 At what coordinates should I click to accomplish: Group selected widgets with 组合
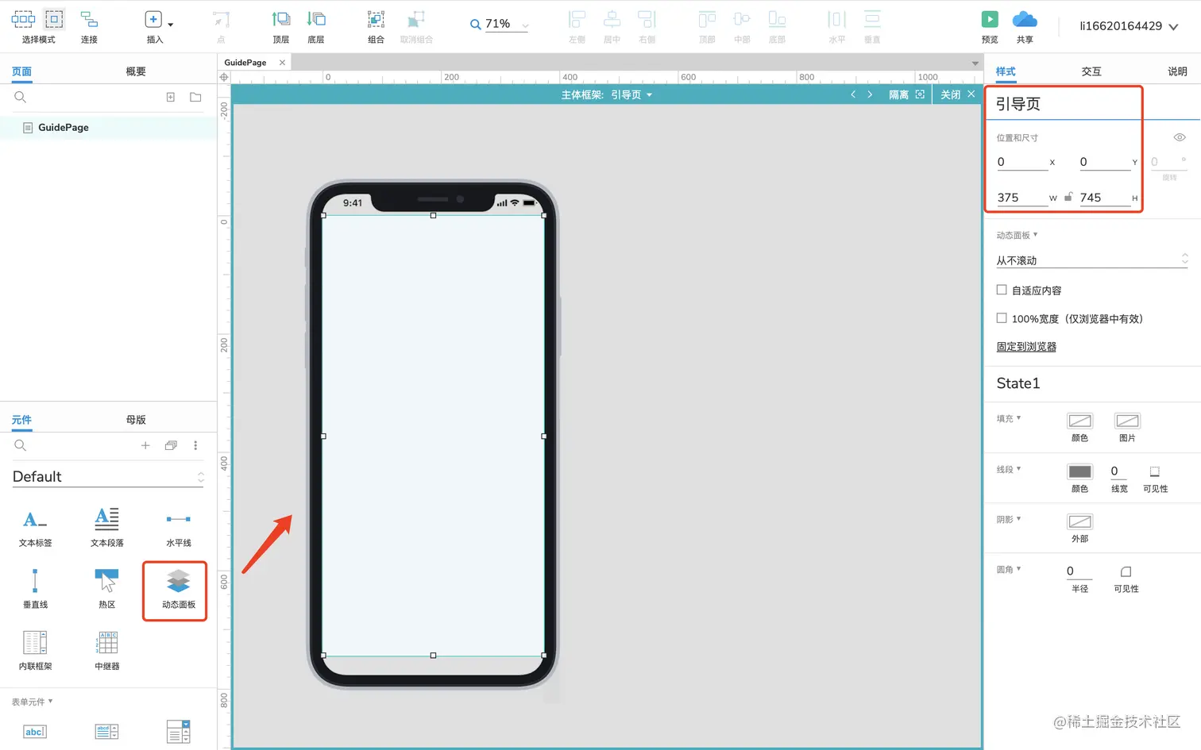click(x=376, y=26)
